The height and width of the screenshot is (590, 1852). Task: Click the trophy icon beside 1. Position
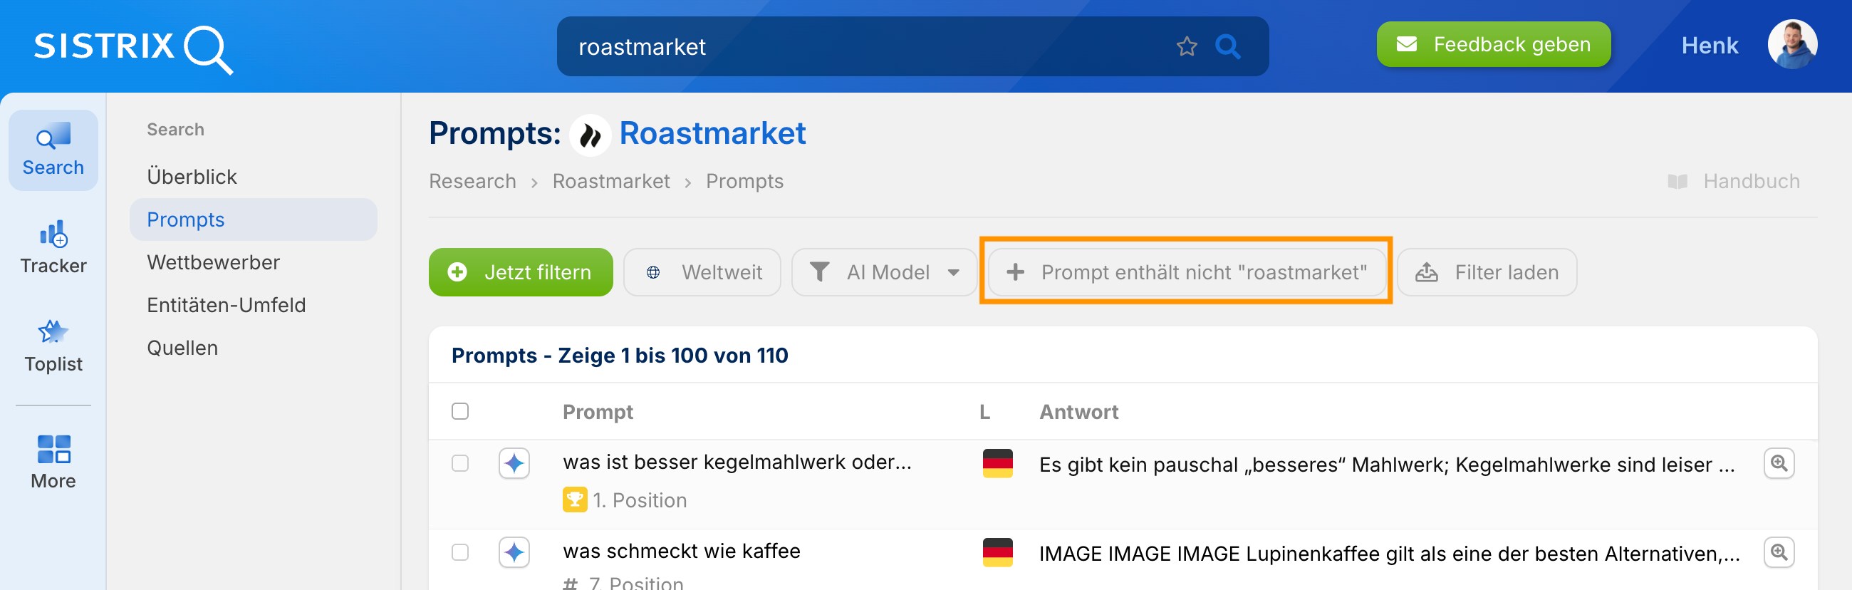click(574, 500)
